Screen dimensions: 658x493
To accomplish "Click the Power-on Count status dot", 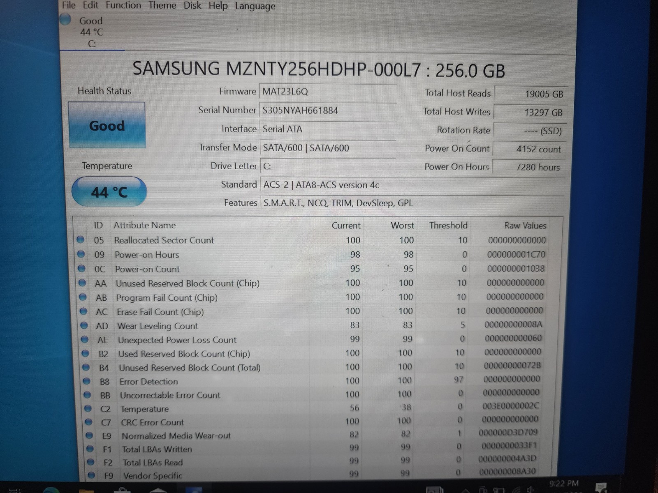I will [81, 268].
